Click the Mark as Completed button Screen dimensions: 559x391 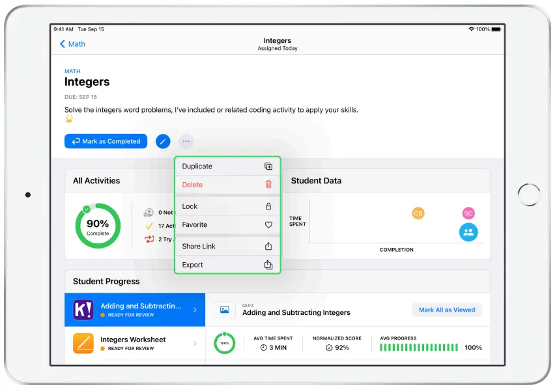pos(106,141)
